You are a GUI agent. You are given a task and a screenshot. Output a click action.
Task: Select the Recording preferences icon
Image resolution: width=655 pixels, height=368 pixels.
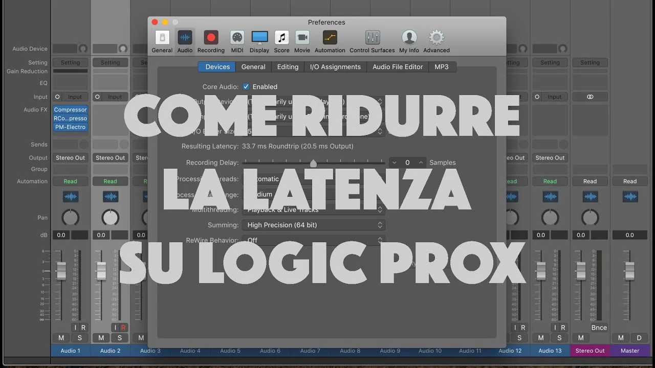pyautogui.click(x=211, y=38)
